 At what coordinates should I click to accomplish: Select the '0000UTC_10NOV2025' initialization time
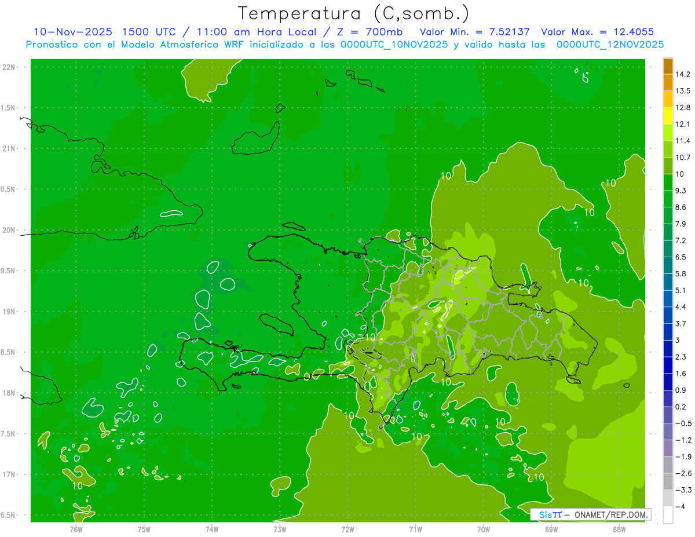pos(393,45)
